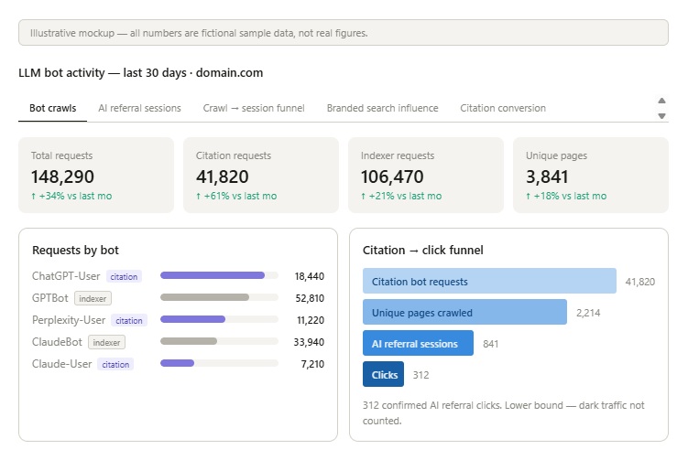Click the tab scroll up arrow
Screen dimensions: 688x460
pos(661,101)
